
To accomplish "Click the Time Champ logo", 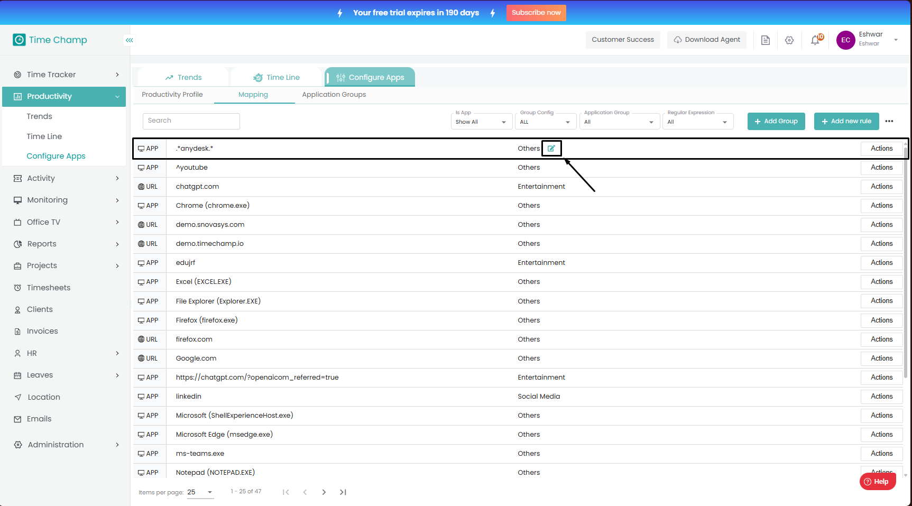I will 50,40.
